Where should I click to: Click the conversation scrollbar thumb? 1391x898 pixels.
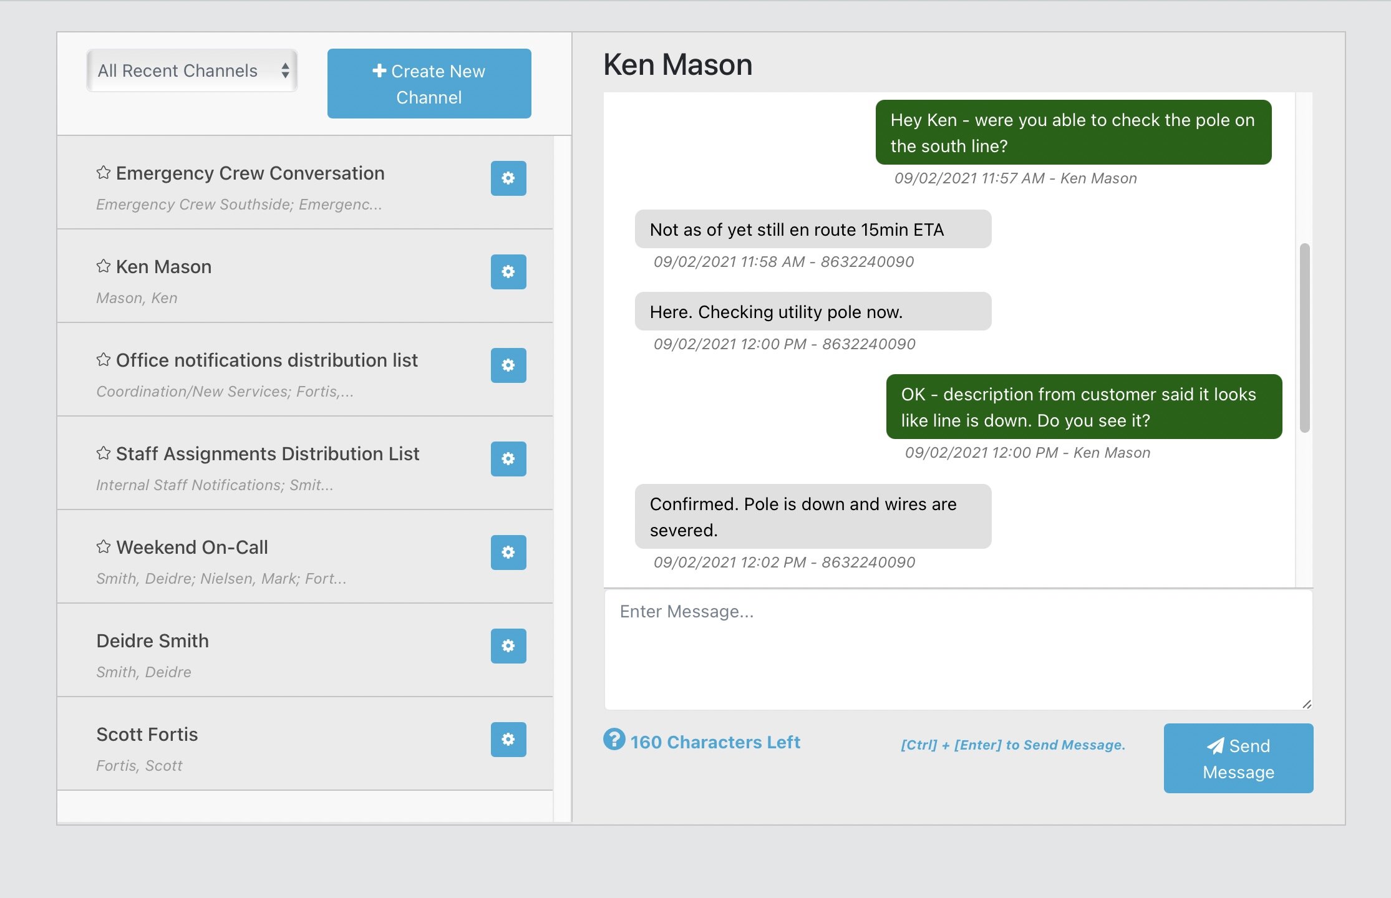click(1304, 337)
